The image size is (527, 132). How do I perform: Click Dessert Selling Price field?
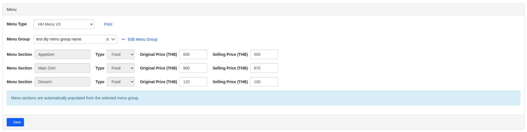[264, 82]
